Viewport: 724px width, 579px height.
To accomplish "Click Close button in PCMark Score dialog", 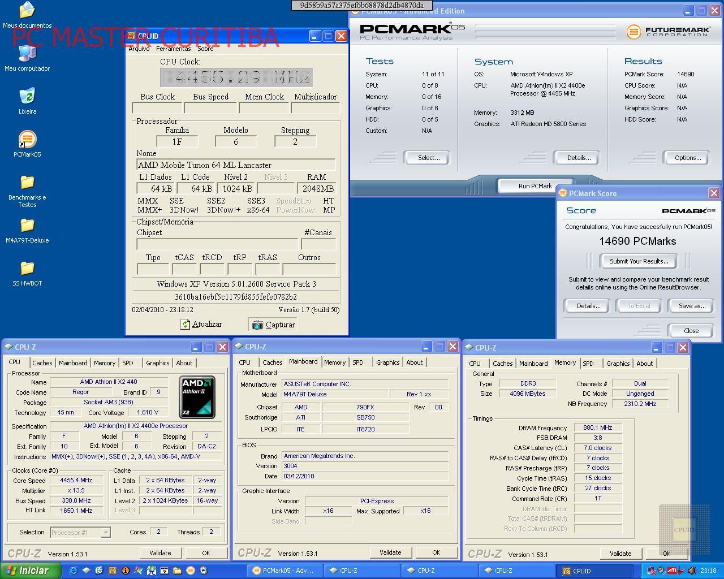I will 691,331.
